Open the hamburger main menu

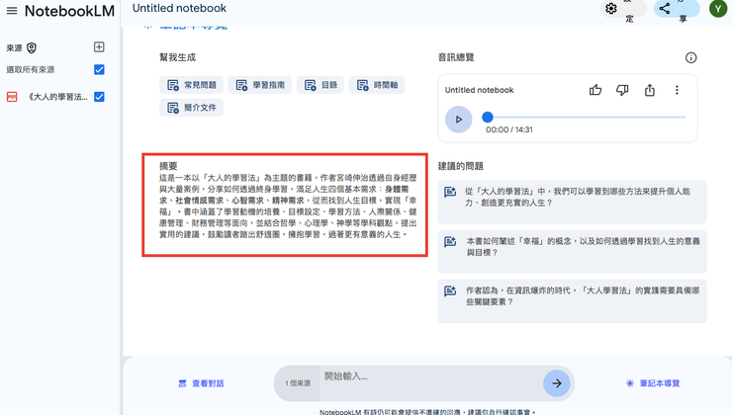point(12,11)
